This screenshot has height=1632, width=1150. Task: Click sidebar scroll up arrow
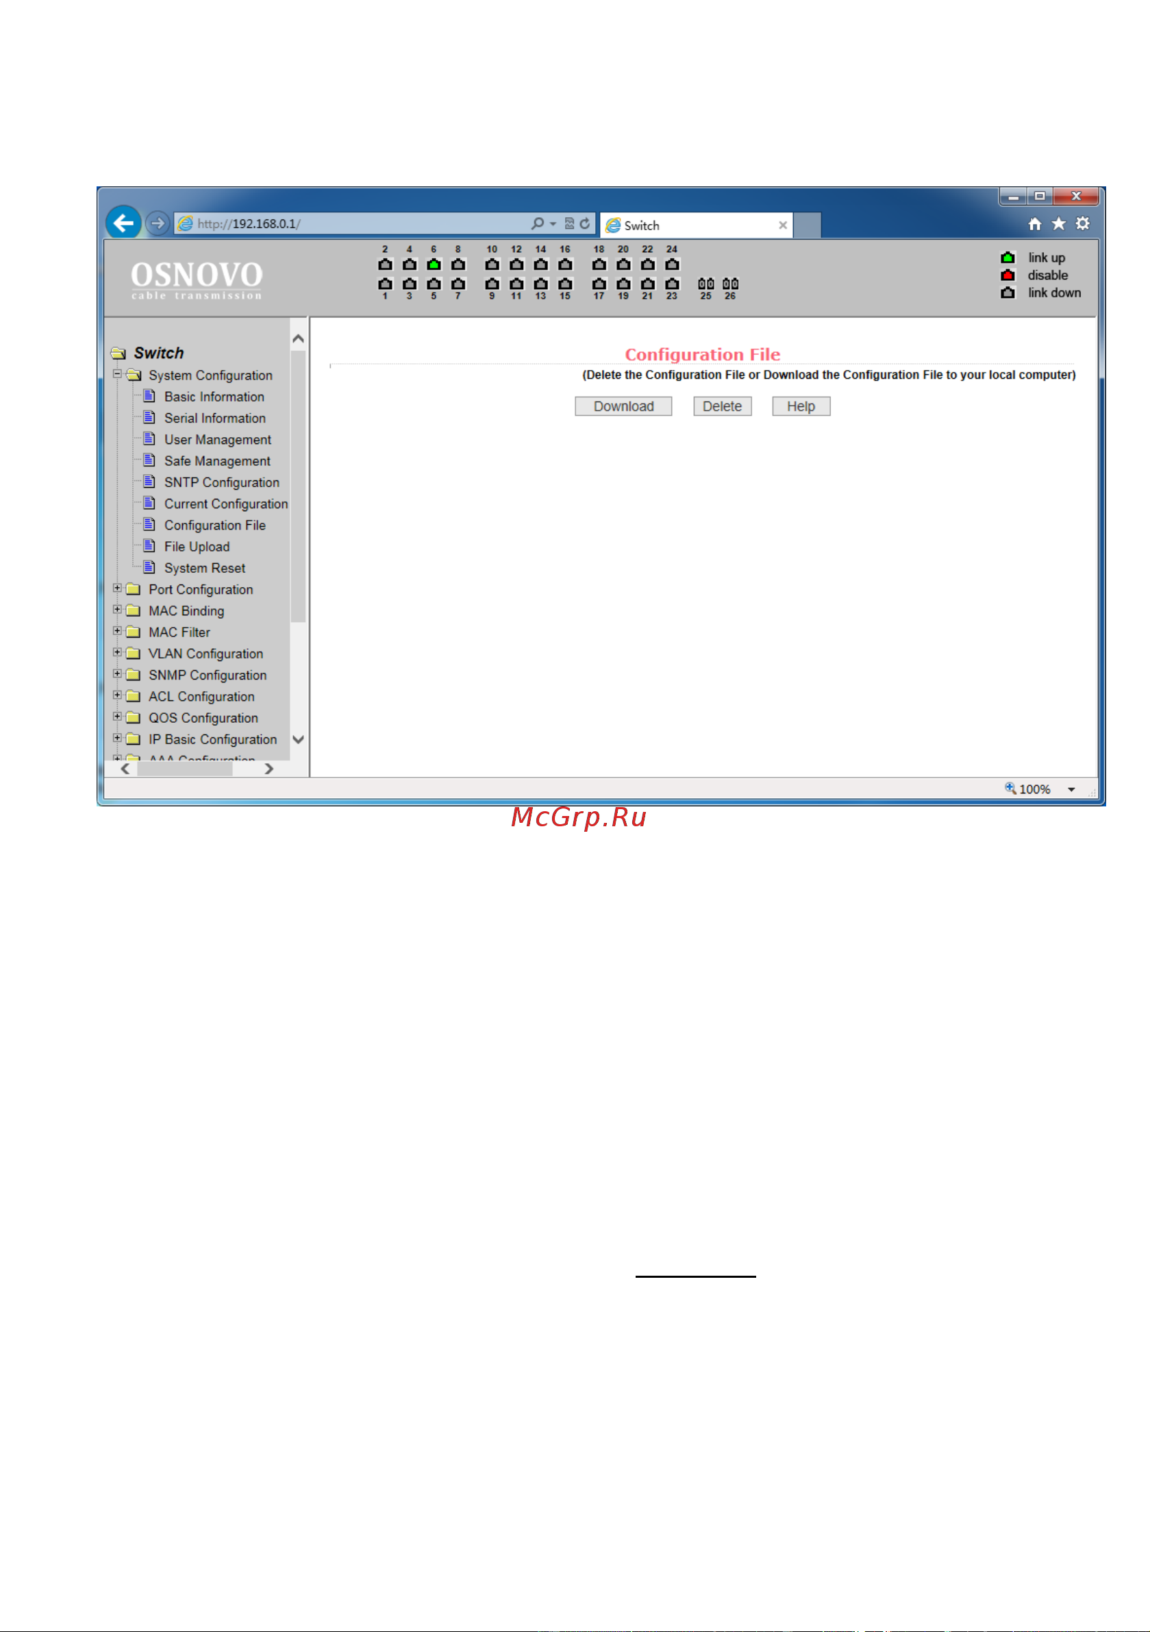(x=299, y=339)
